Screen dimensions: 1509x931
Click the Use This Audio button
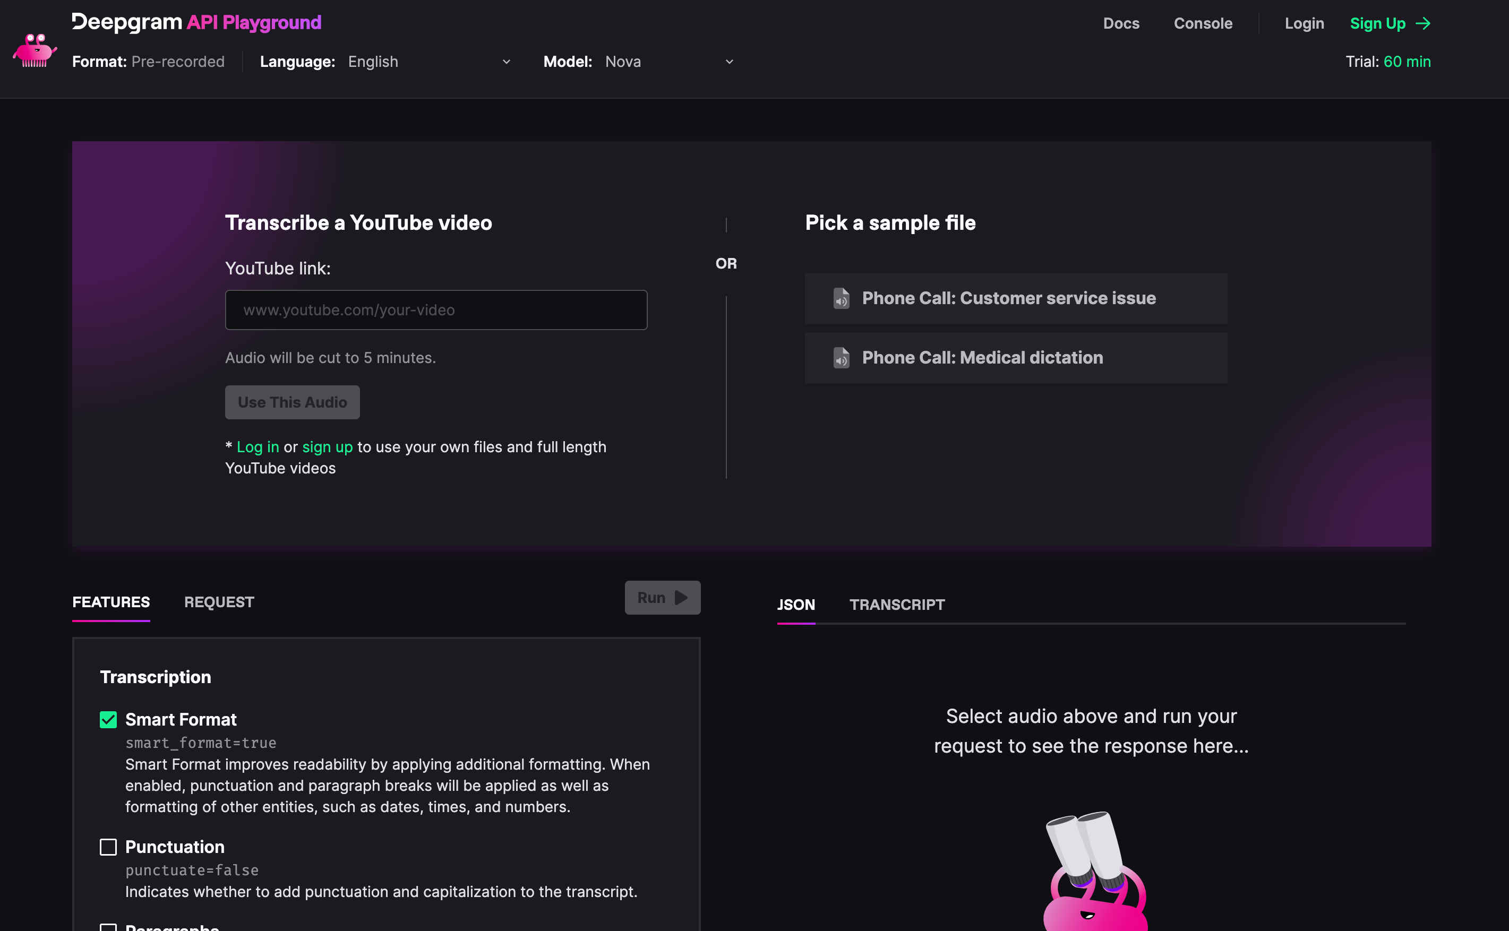tap(292, 402)
